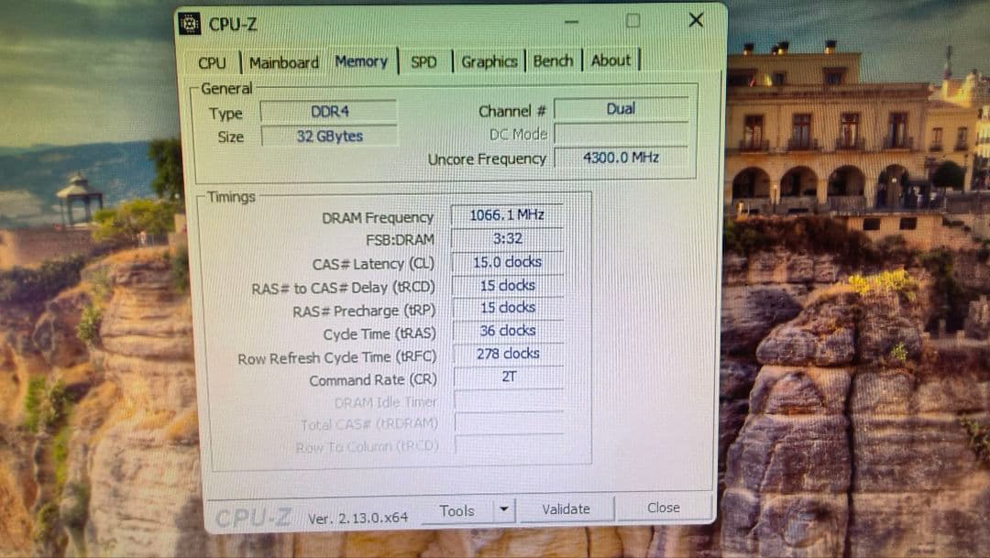Click the CAS# Latency value
The image size is (990, 558).
click(507, 262)
